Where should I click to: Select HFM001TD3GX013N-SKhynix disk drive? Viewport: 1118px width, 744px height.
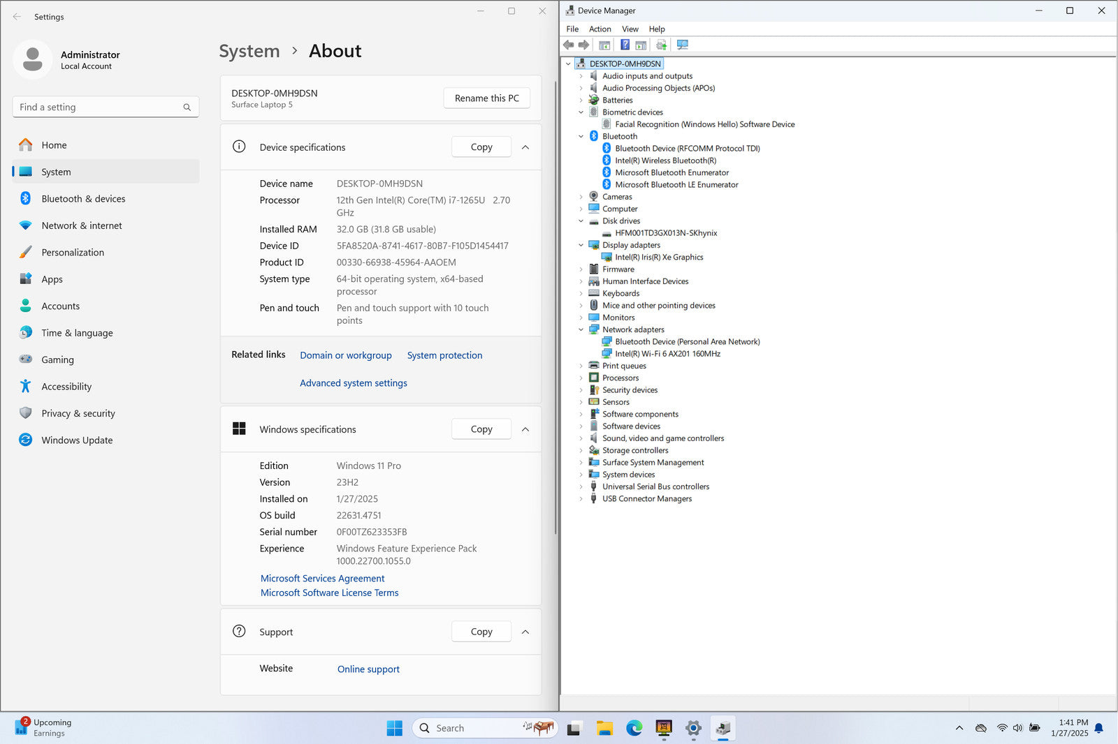pyautogui.click(x=666, y=233)
